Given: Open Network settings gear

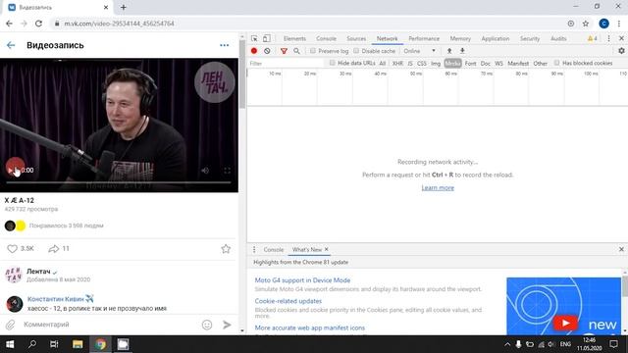Looking at the screenshot, I should coord(621,51).
